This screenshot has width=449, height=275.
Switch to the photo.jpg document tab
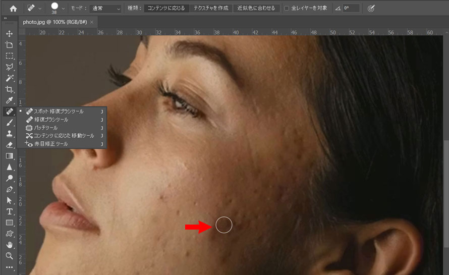click(54, 22)
